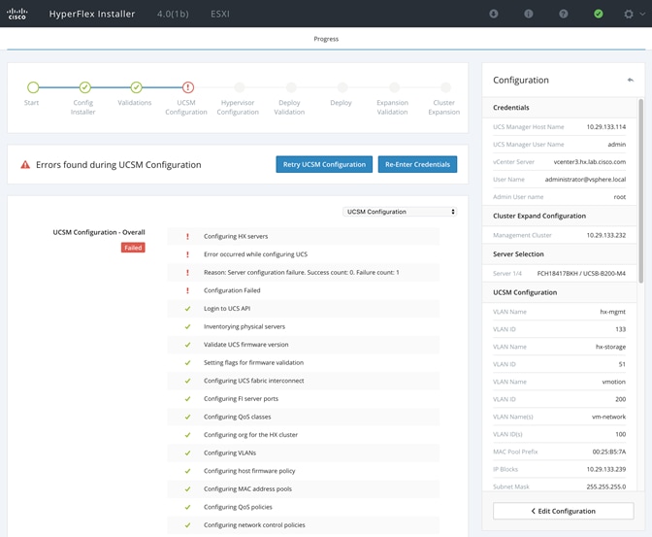Viewport: 652px width, 537px height.
Task: Select the Start step circle
Action: click(x=33, y=87)
